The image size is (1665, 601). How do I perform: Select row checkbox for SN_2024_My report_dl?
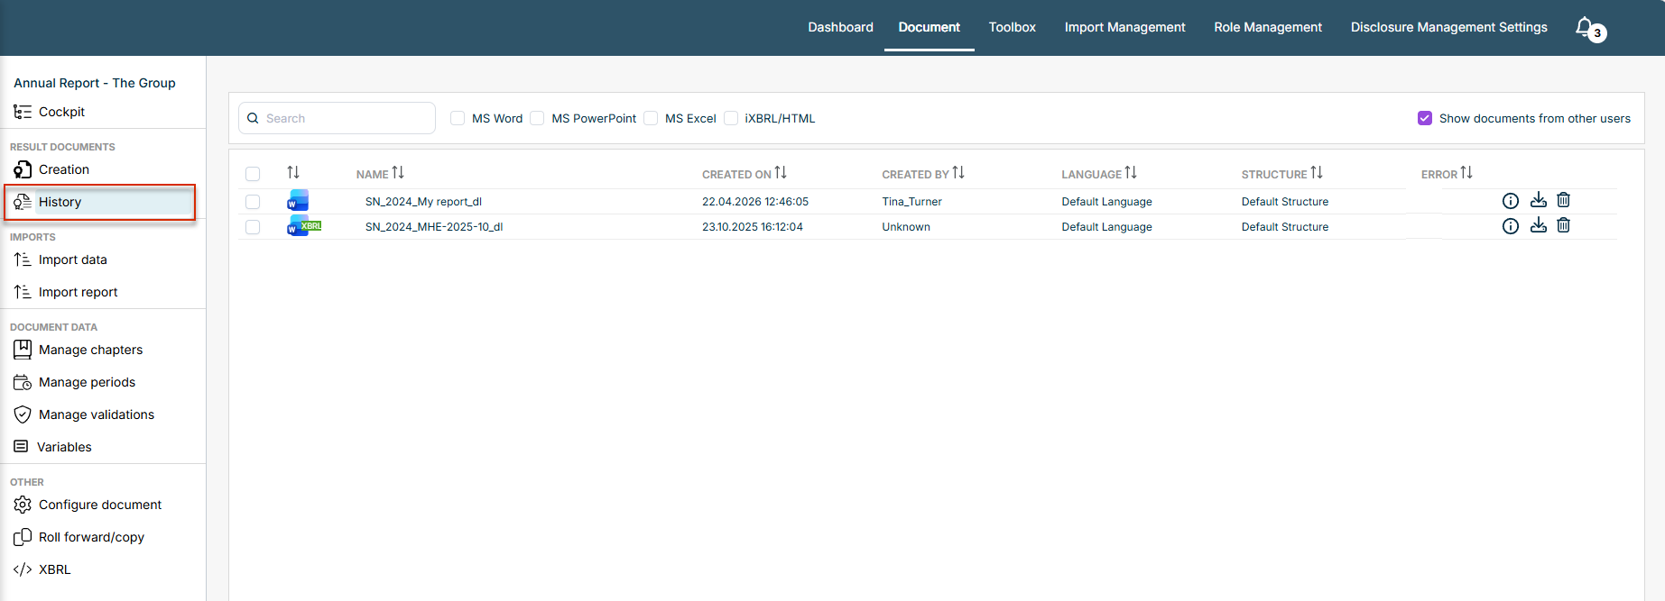click(253, 202)
